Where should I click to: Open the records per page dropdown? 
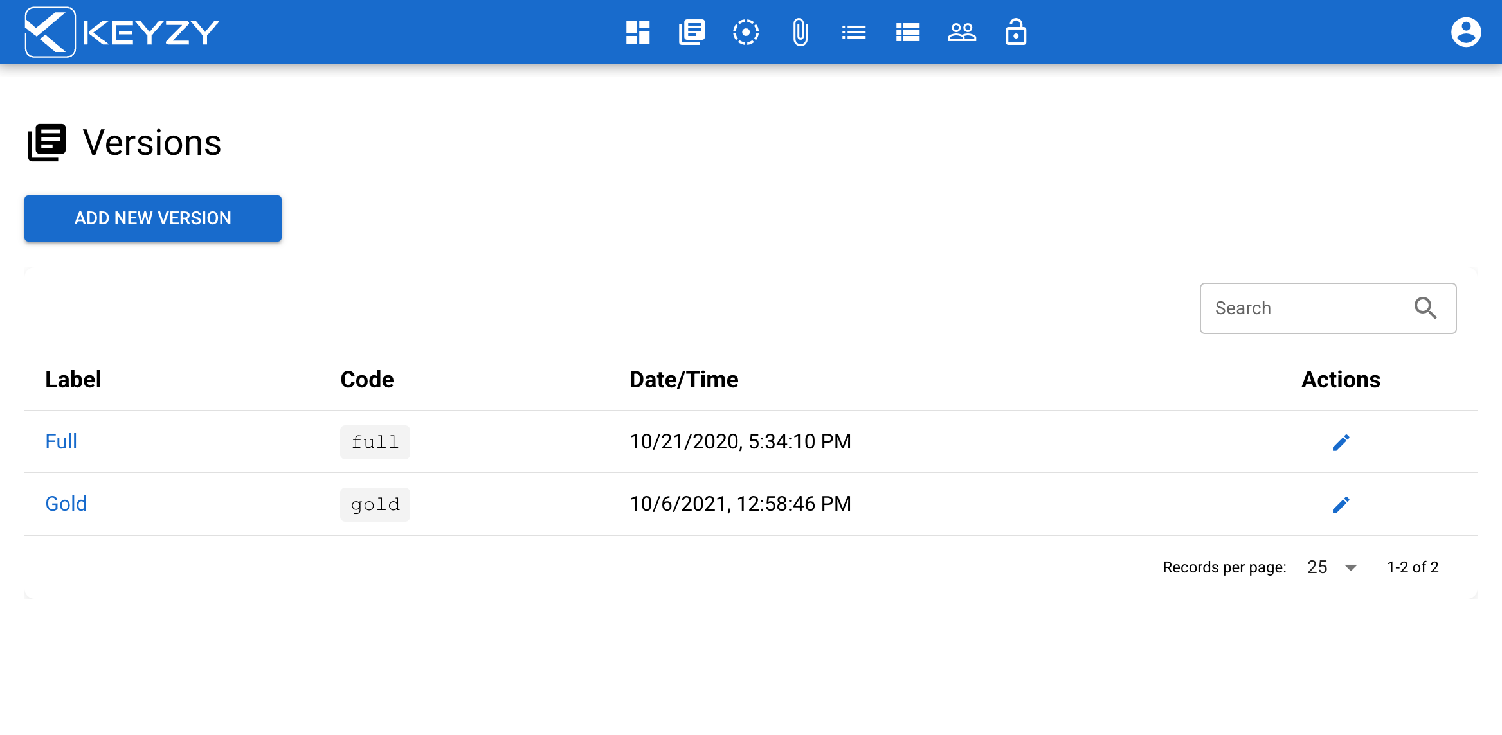tap(1330, 567)
